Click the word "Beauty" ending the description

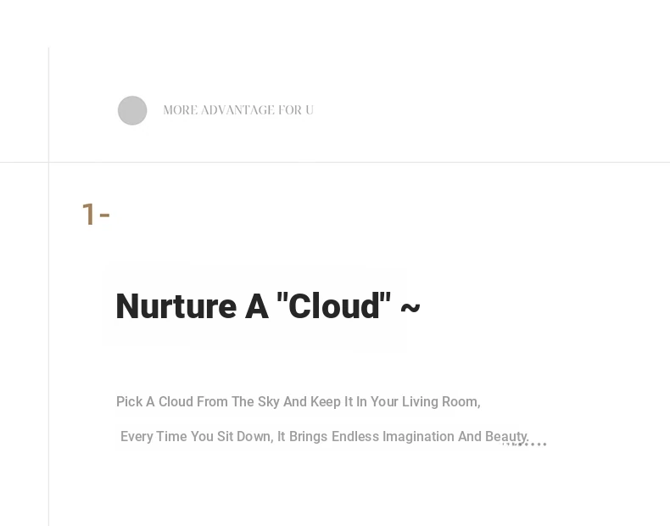pyautogui.click(x=506, y=437)
